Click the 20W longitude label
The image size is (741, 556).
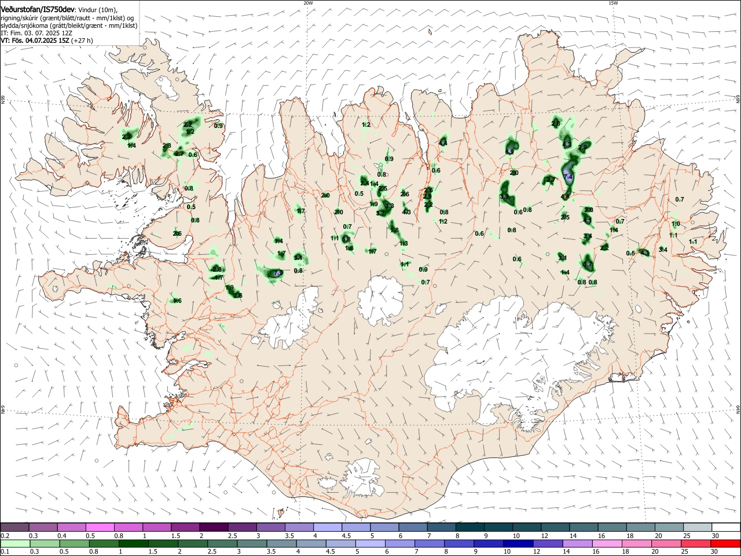tap(308, 3)
